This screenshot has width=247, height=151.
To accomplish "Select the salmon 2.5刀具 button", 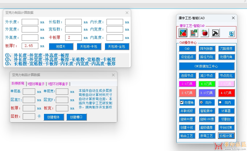I will coord(187,93).
